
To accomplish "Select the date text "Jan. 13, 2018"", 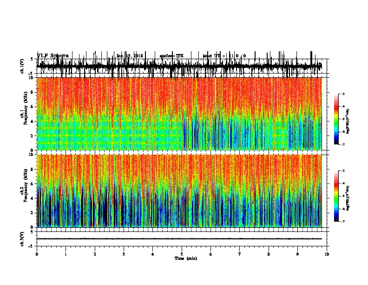I will [130, 56].
